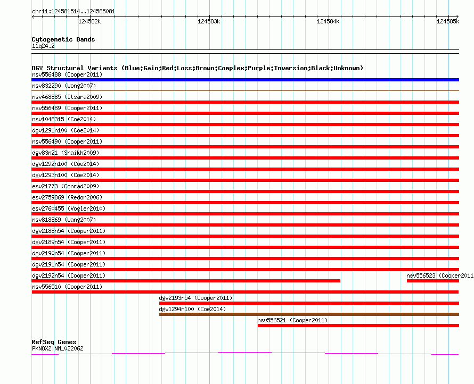This screenshot has height=384, width=474.
Task: Click dgv83n21 (Shaikh2009) label
Action: pyautogui.click(x=66, y=153)
